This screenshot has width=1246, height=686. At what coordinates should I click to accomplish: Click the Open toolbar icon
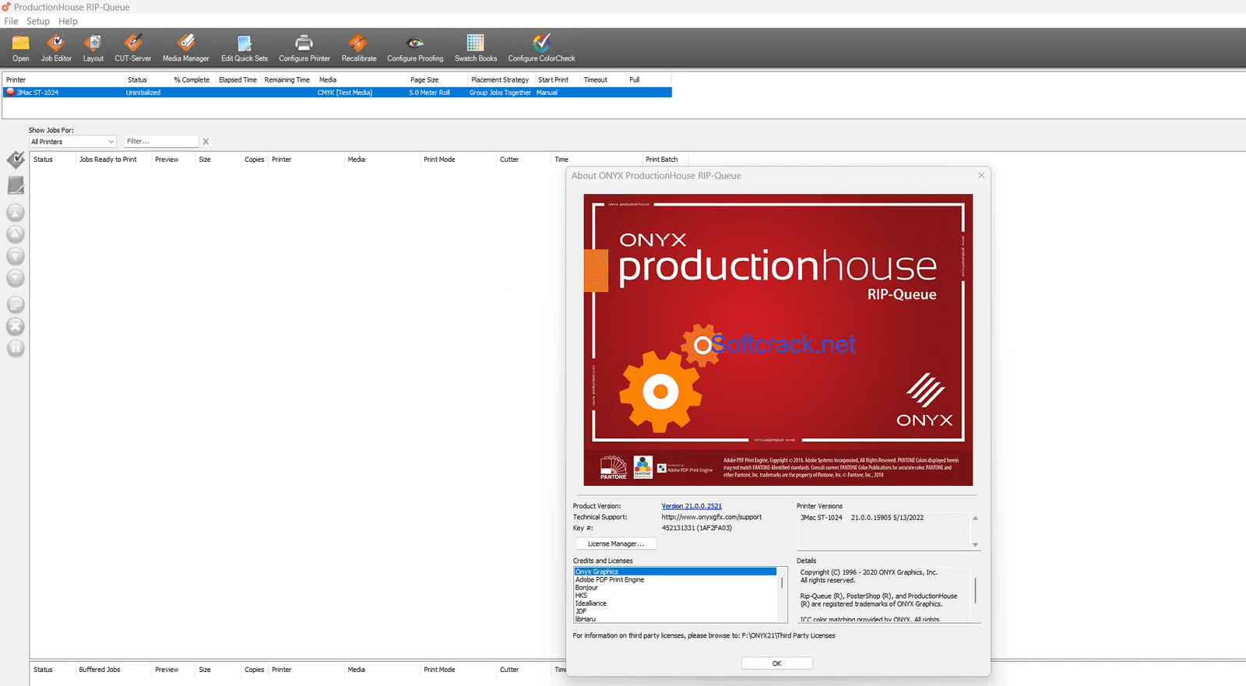21,47
